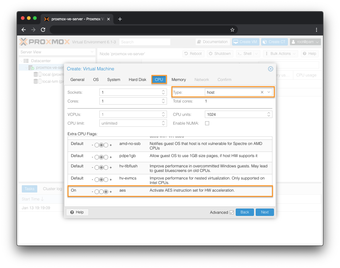Viewport: 340px width, 268px height.
Task: Click the minus sign for amd-no-ssb flag
Action: tap(93, 145)
